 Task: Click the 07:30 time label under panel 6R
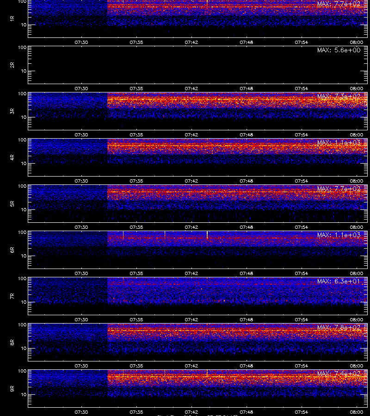81,274
